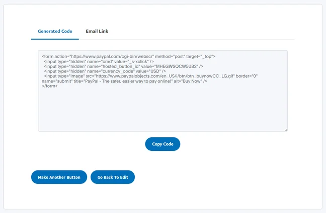Click the title "PayPal - The safer" line

pyautogui.click(x=124, y=81)
